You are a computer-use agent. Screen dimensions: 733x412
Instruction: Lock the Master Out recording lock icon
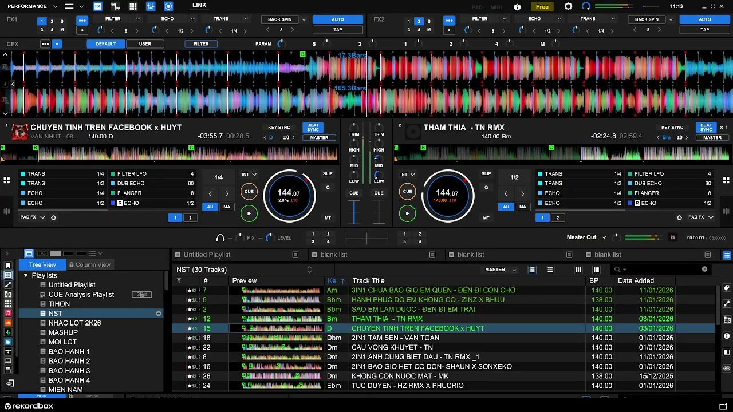(x=672, y=237)
